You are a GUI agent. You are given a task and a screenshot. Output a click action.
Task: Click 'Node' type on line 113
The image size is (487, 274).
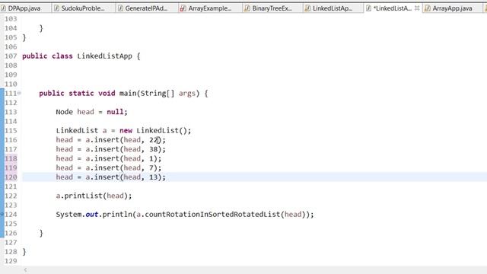64,112
